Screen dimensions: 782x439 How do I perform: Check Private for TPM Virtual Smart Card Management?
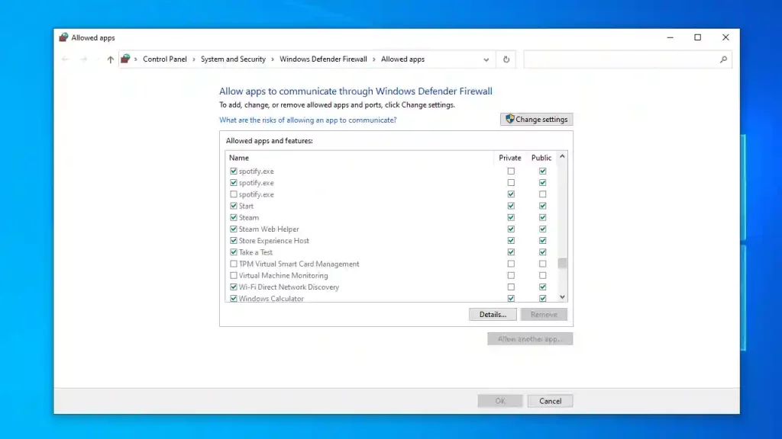click(x=511, y=264)
